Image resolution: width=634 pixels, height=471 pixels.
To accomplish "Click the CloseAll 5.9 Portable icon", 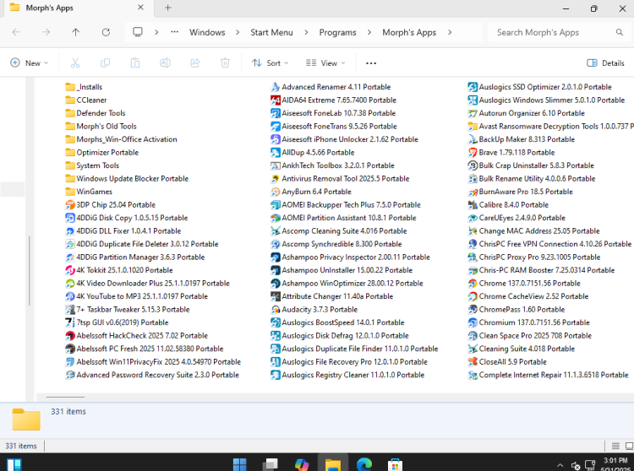I will [x=473, y=362].
